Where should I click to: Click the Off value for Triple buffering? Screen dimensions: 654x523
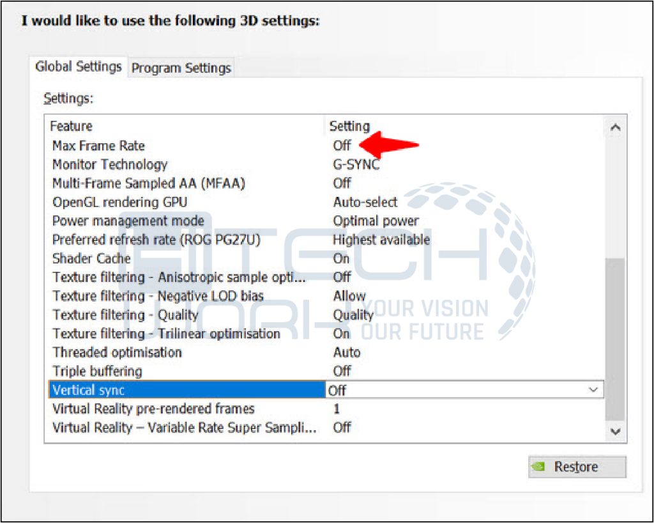click(342, 371)
